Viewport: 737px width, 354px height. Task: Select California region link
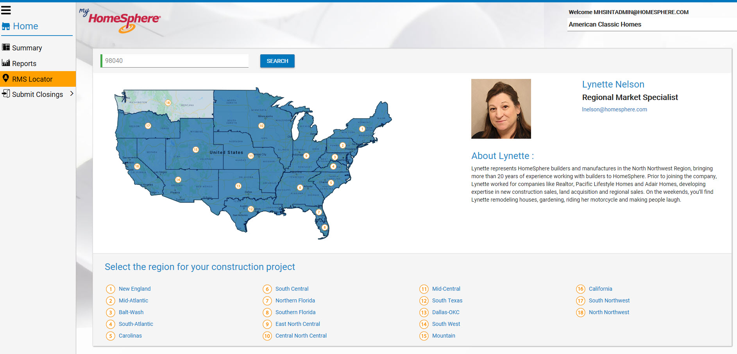(x=600, y=289)
